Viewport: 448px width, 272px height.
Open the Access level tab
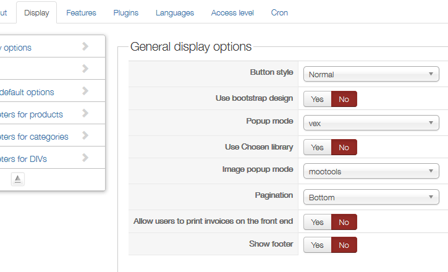(232, 12)
